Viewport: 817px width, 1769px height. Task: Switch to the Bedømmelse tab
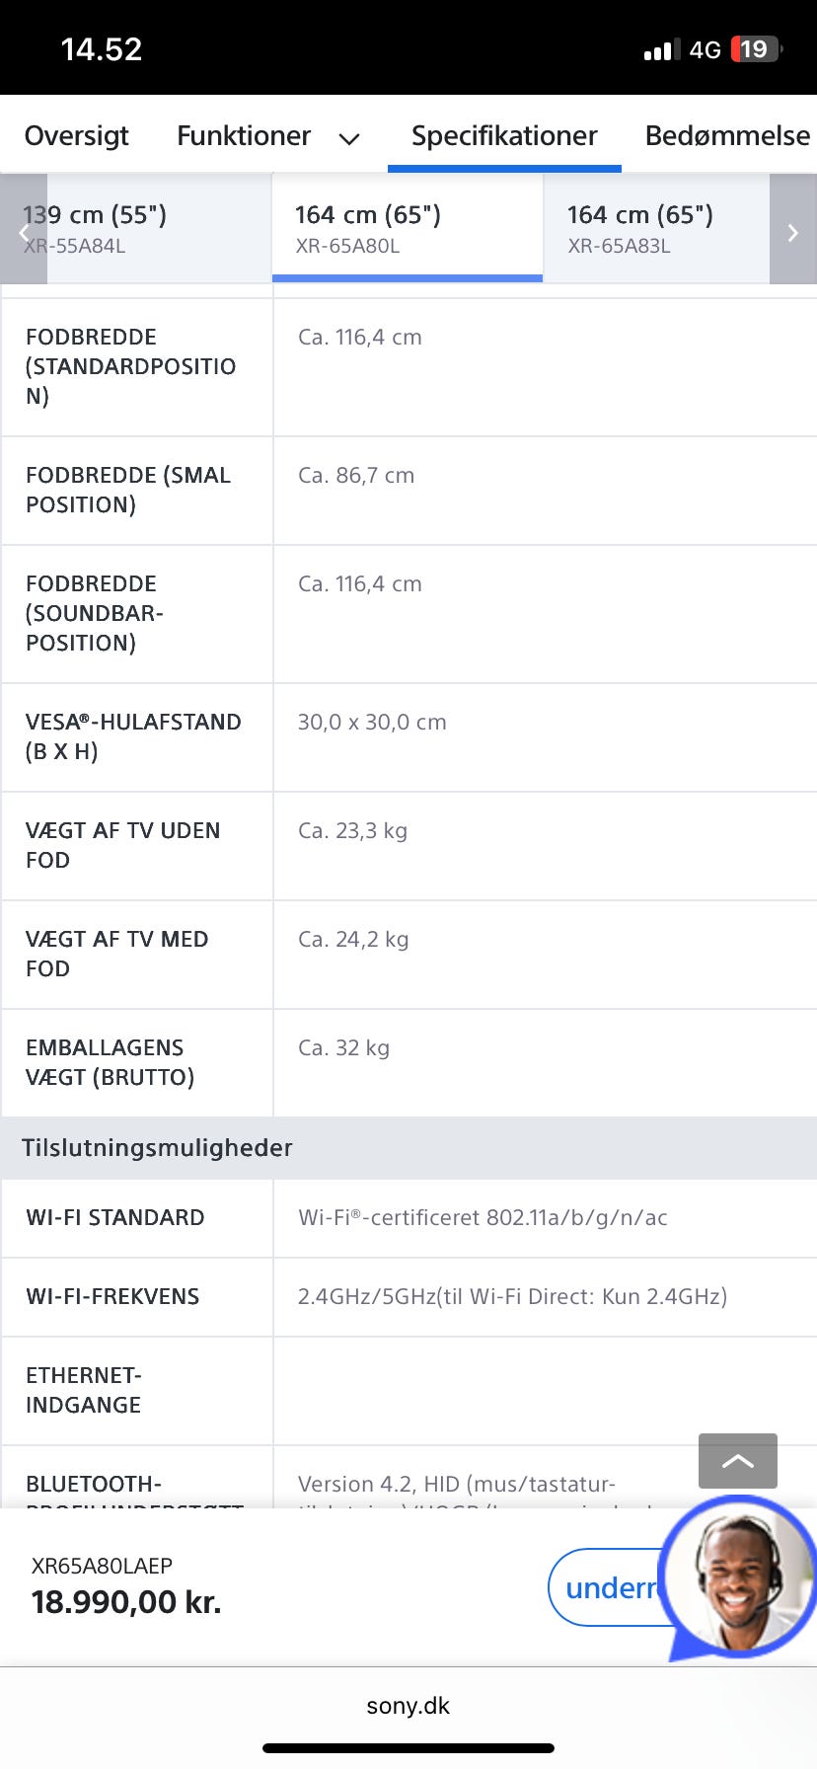(x=727, y=135)
